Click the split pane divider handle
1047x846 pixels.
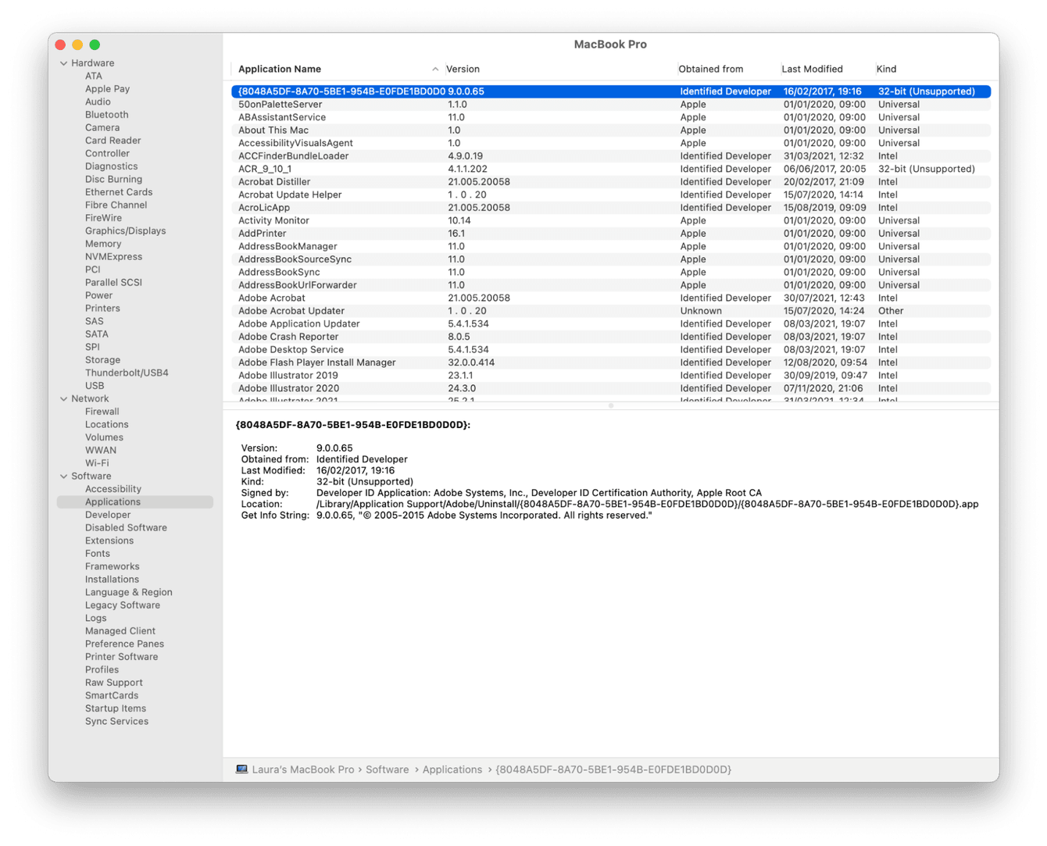(611, 406)
